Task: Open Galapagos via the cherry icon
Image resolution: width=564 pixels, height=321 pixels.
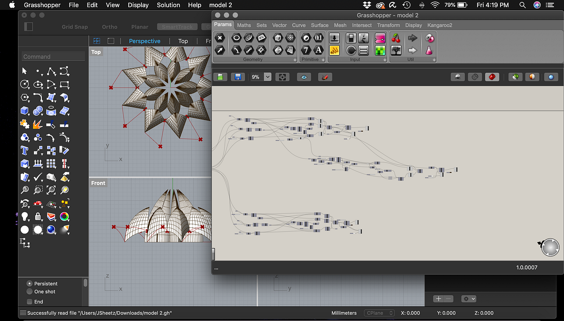Action: coord(396,38)
